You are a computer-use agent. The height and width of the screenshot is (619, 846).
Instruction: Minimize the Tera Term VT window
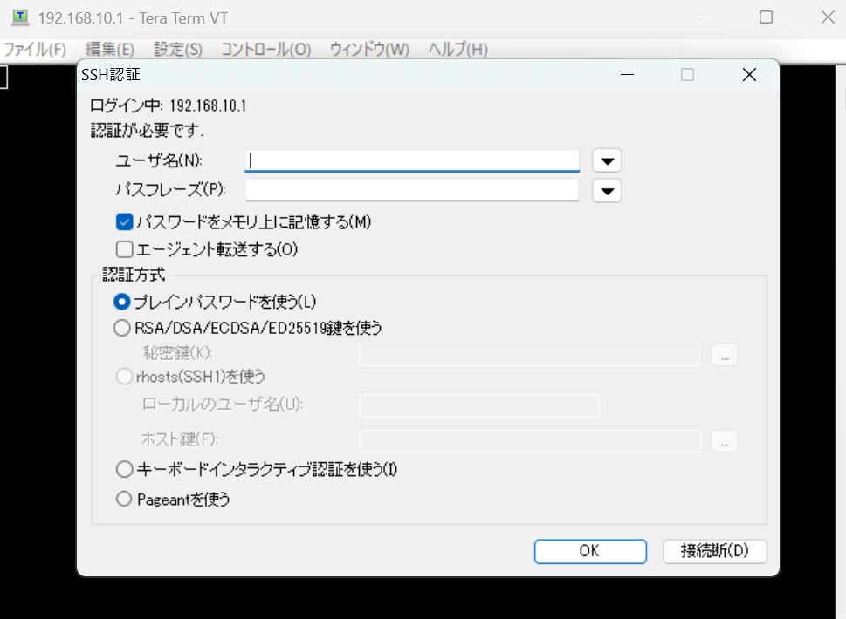click(705, 17)
